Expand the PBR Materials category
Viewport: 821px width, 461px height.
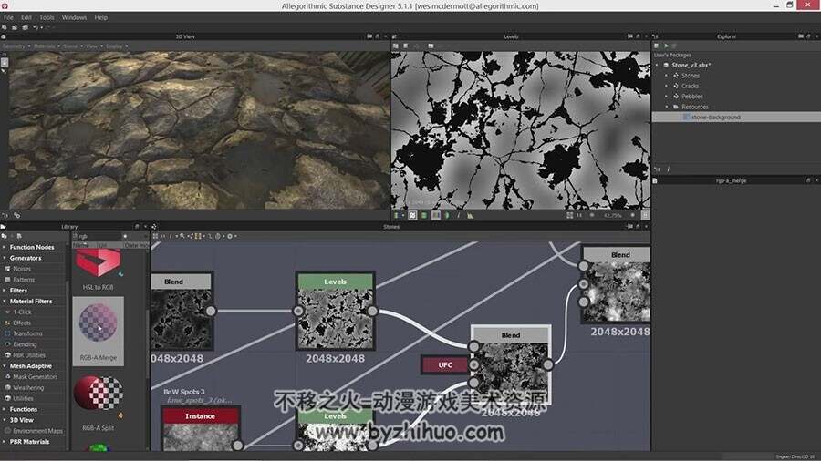(x=5, y=442)
